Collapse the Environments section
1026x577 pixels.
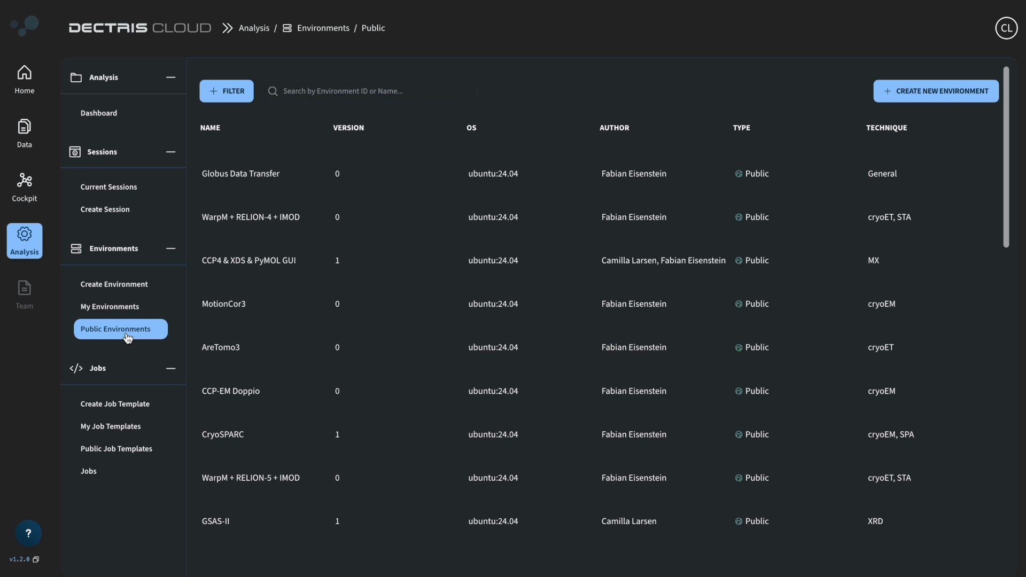pos(170,248)
